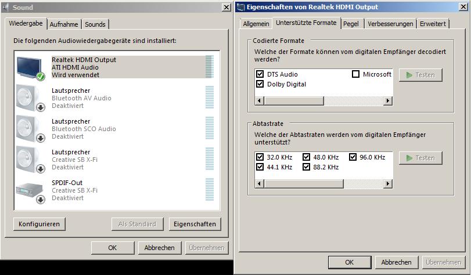Enable the Microsoft format checkbox
471x275 pixels.
click(x=355, y=74)
